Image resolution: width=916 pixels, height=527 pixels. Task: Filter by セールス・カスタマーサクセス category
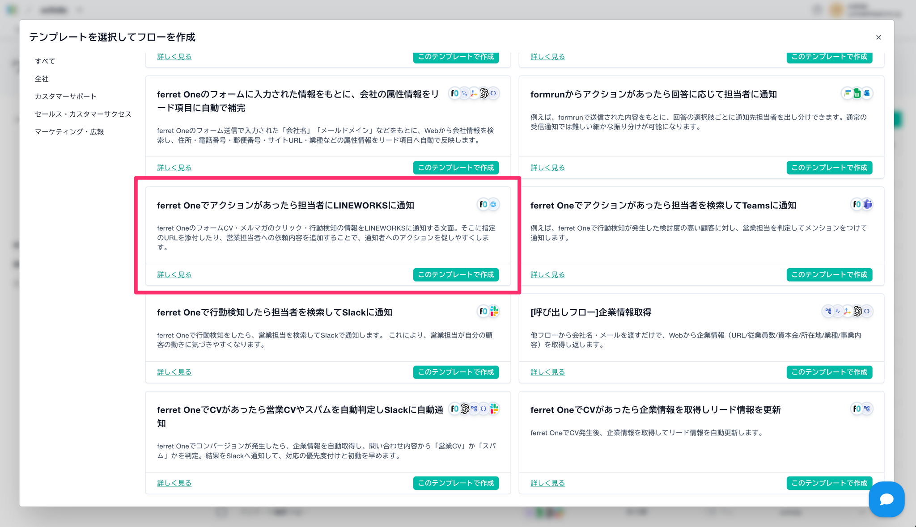coord(83,114)
